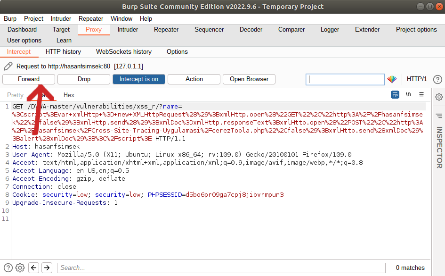Launch Open Browser
Viewport: 445px width, 276px height.
pos(249,79)
